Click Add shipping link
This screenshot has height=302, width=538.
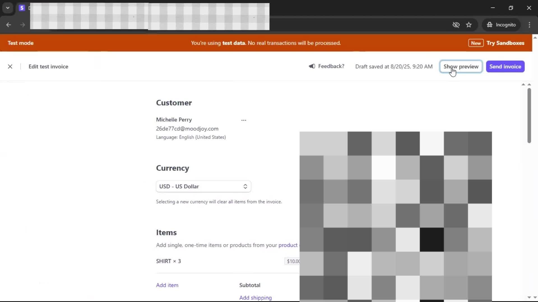click(255, 298)
